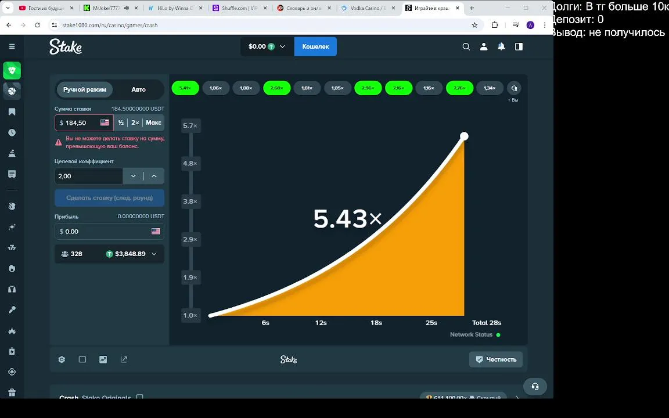Click the green 2,68× history pill
Image resolution: width=669 pixels, height=418 pixels.
coord(277,88)
